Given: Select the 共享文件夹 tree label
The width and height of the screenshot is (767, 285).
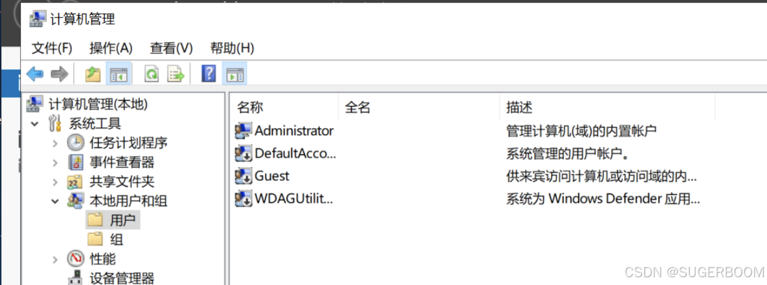Looking at the screenshot, I should [x=122, y=182].
